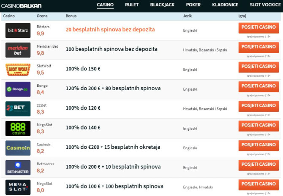Click the Casinoin logo
The image size is (283, 196).
pyautogui.click(x=18, y=148)
